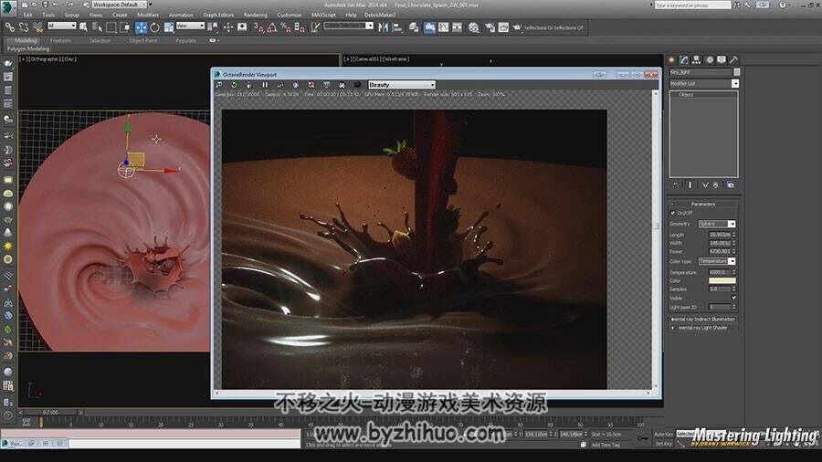
Task: Click Undo arrow in title bar
Action: coord(56,5)
